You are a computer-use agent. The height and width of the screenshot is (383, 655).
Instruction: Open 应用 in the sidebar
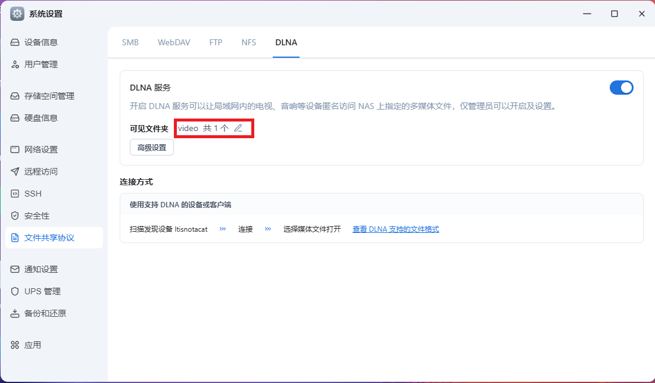click(54, 345)
